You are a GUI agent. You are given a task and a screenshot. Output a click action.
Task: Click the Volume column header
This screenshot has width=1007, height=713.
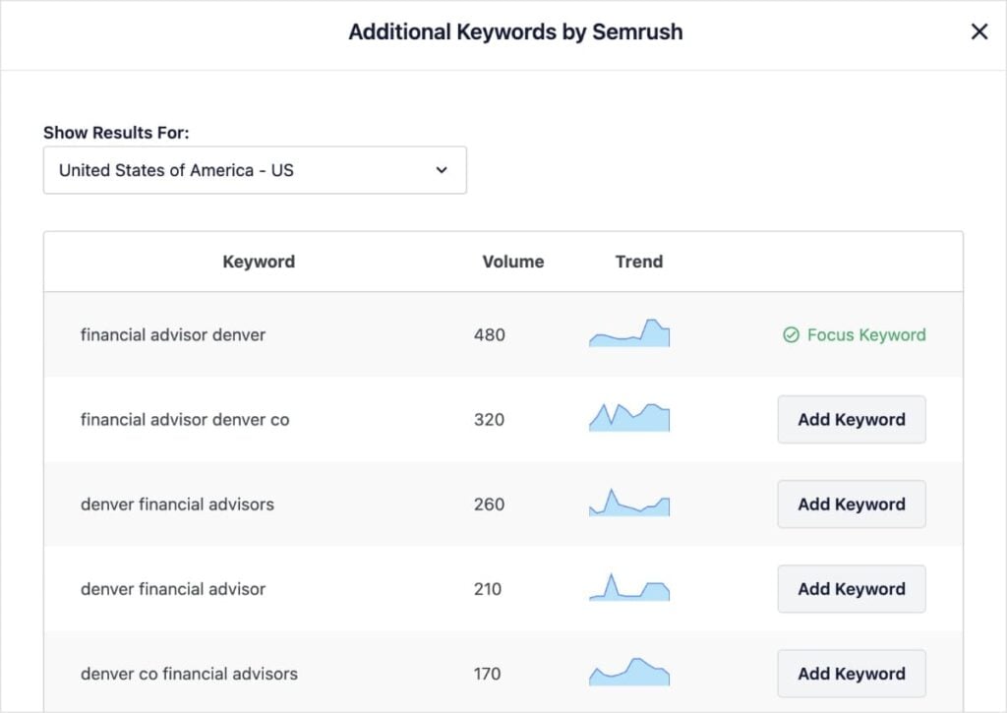point(512,262)
